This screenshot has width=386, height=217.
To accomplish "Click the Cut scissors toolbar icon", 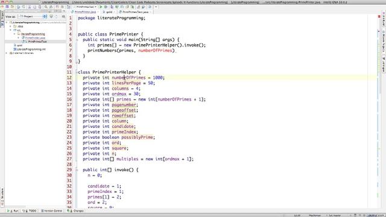I will pos(30,7).
